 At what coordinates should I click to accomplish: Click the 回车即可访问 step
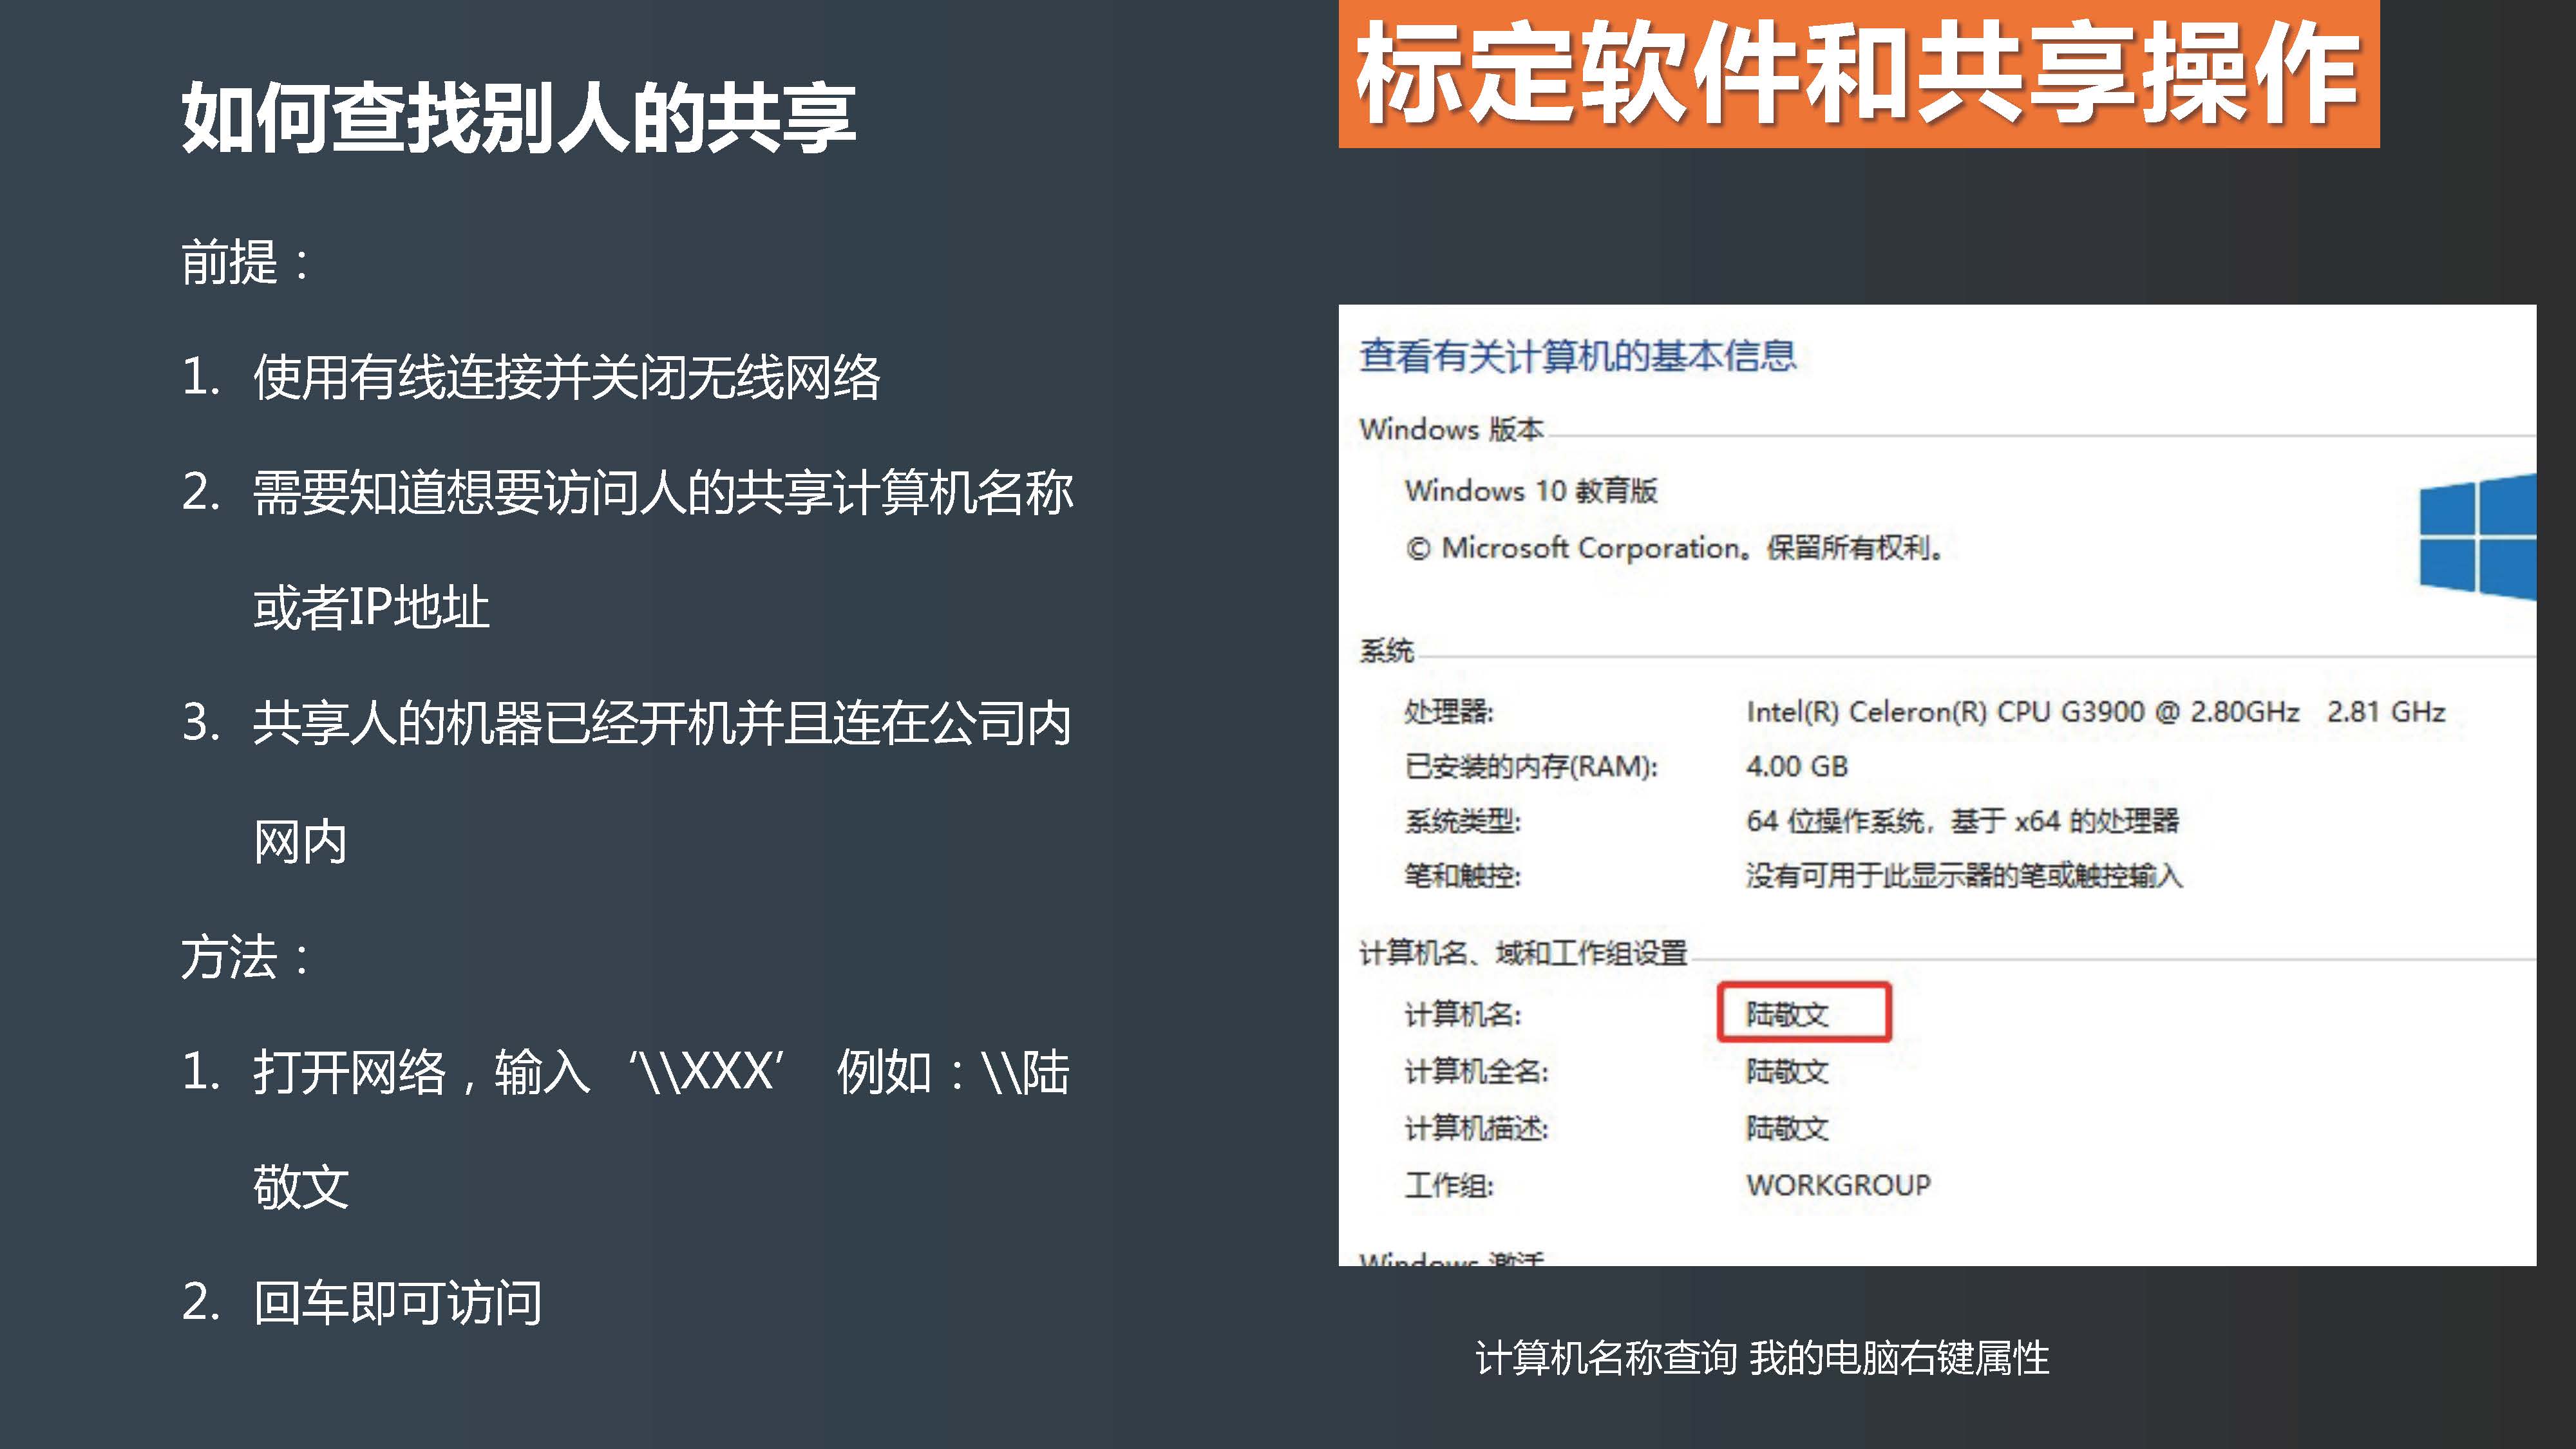(397, 1303)
